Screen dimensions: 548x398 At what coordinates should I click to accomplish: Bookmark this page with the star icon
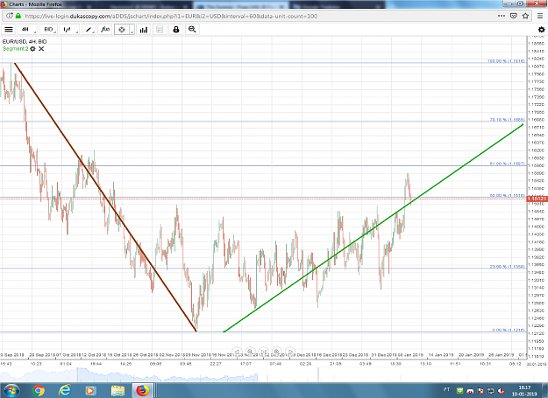[x=525, y=16]
